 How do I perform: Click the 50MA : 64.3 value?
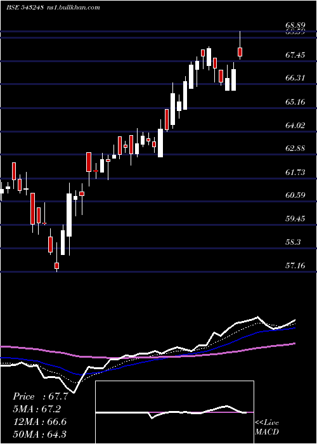(x=39, y=434)
